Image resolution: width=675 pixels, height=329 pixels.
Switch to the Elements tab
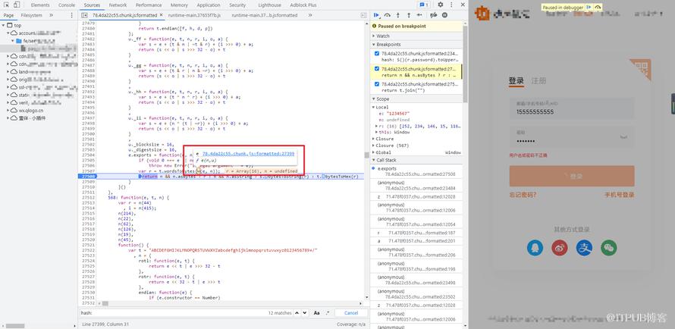(40, 5)
